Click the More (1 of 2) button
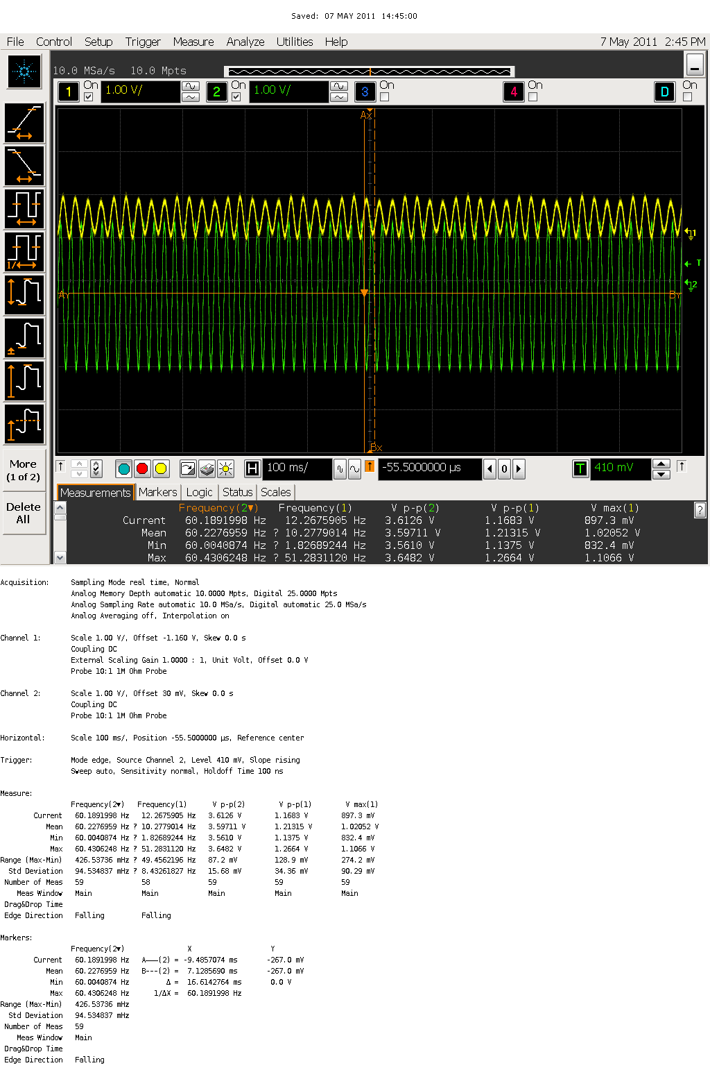Screen dimensions: 710x1077 pos(24,470)
